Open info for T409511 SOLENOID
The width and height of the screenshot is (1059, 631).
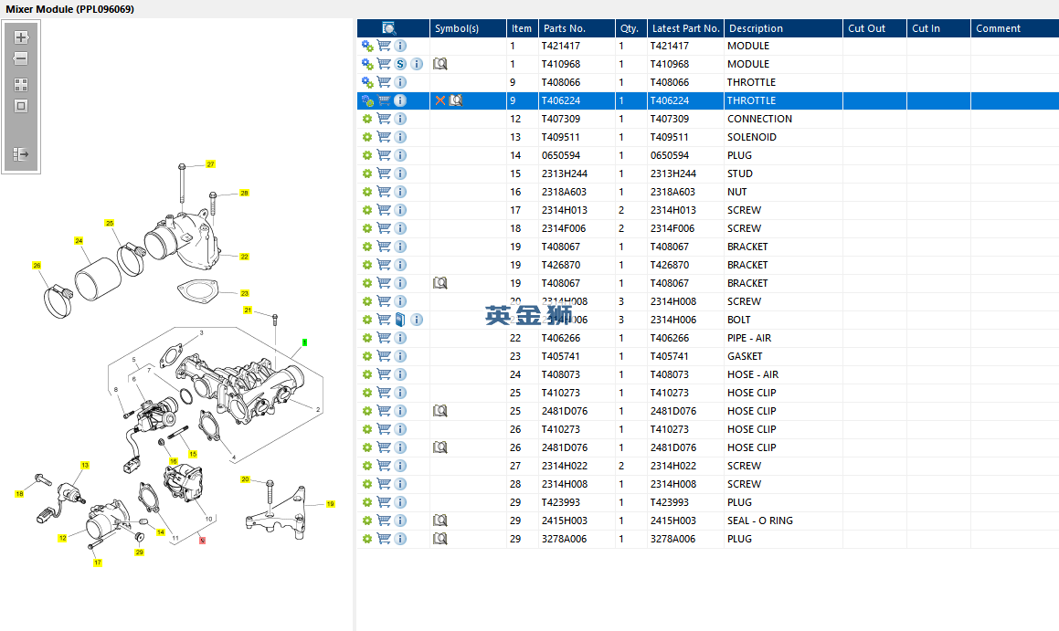[400, 137]
